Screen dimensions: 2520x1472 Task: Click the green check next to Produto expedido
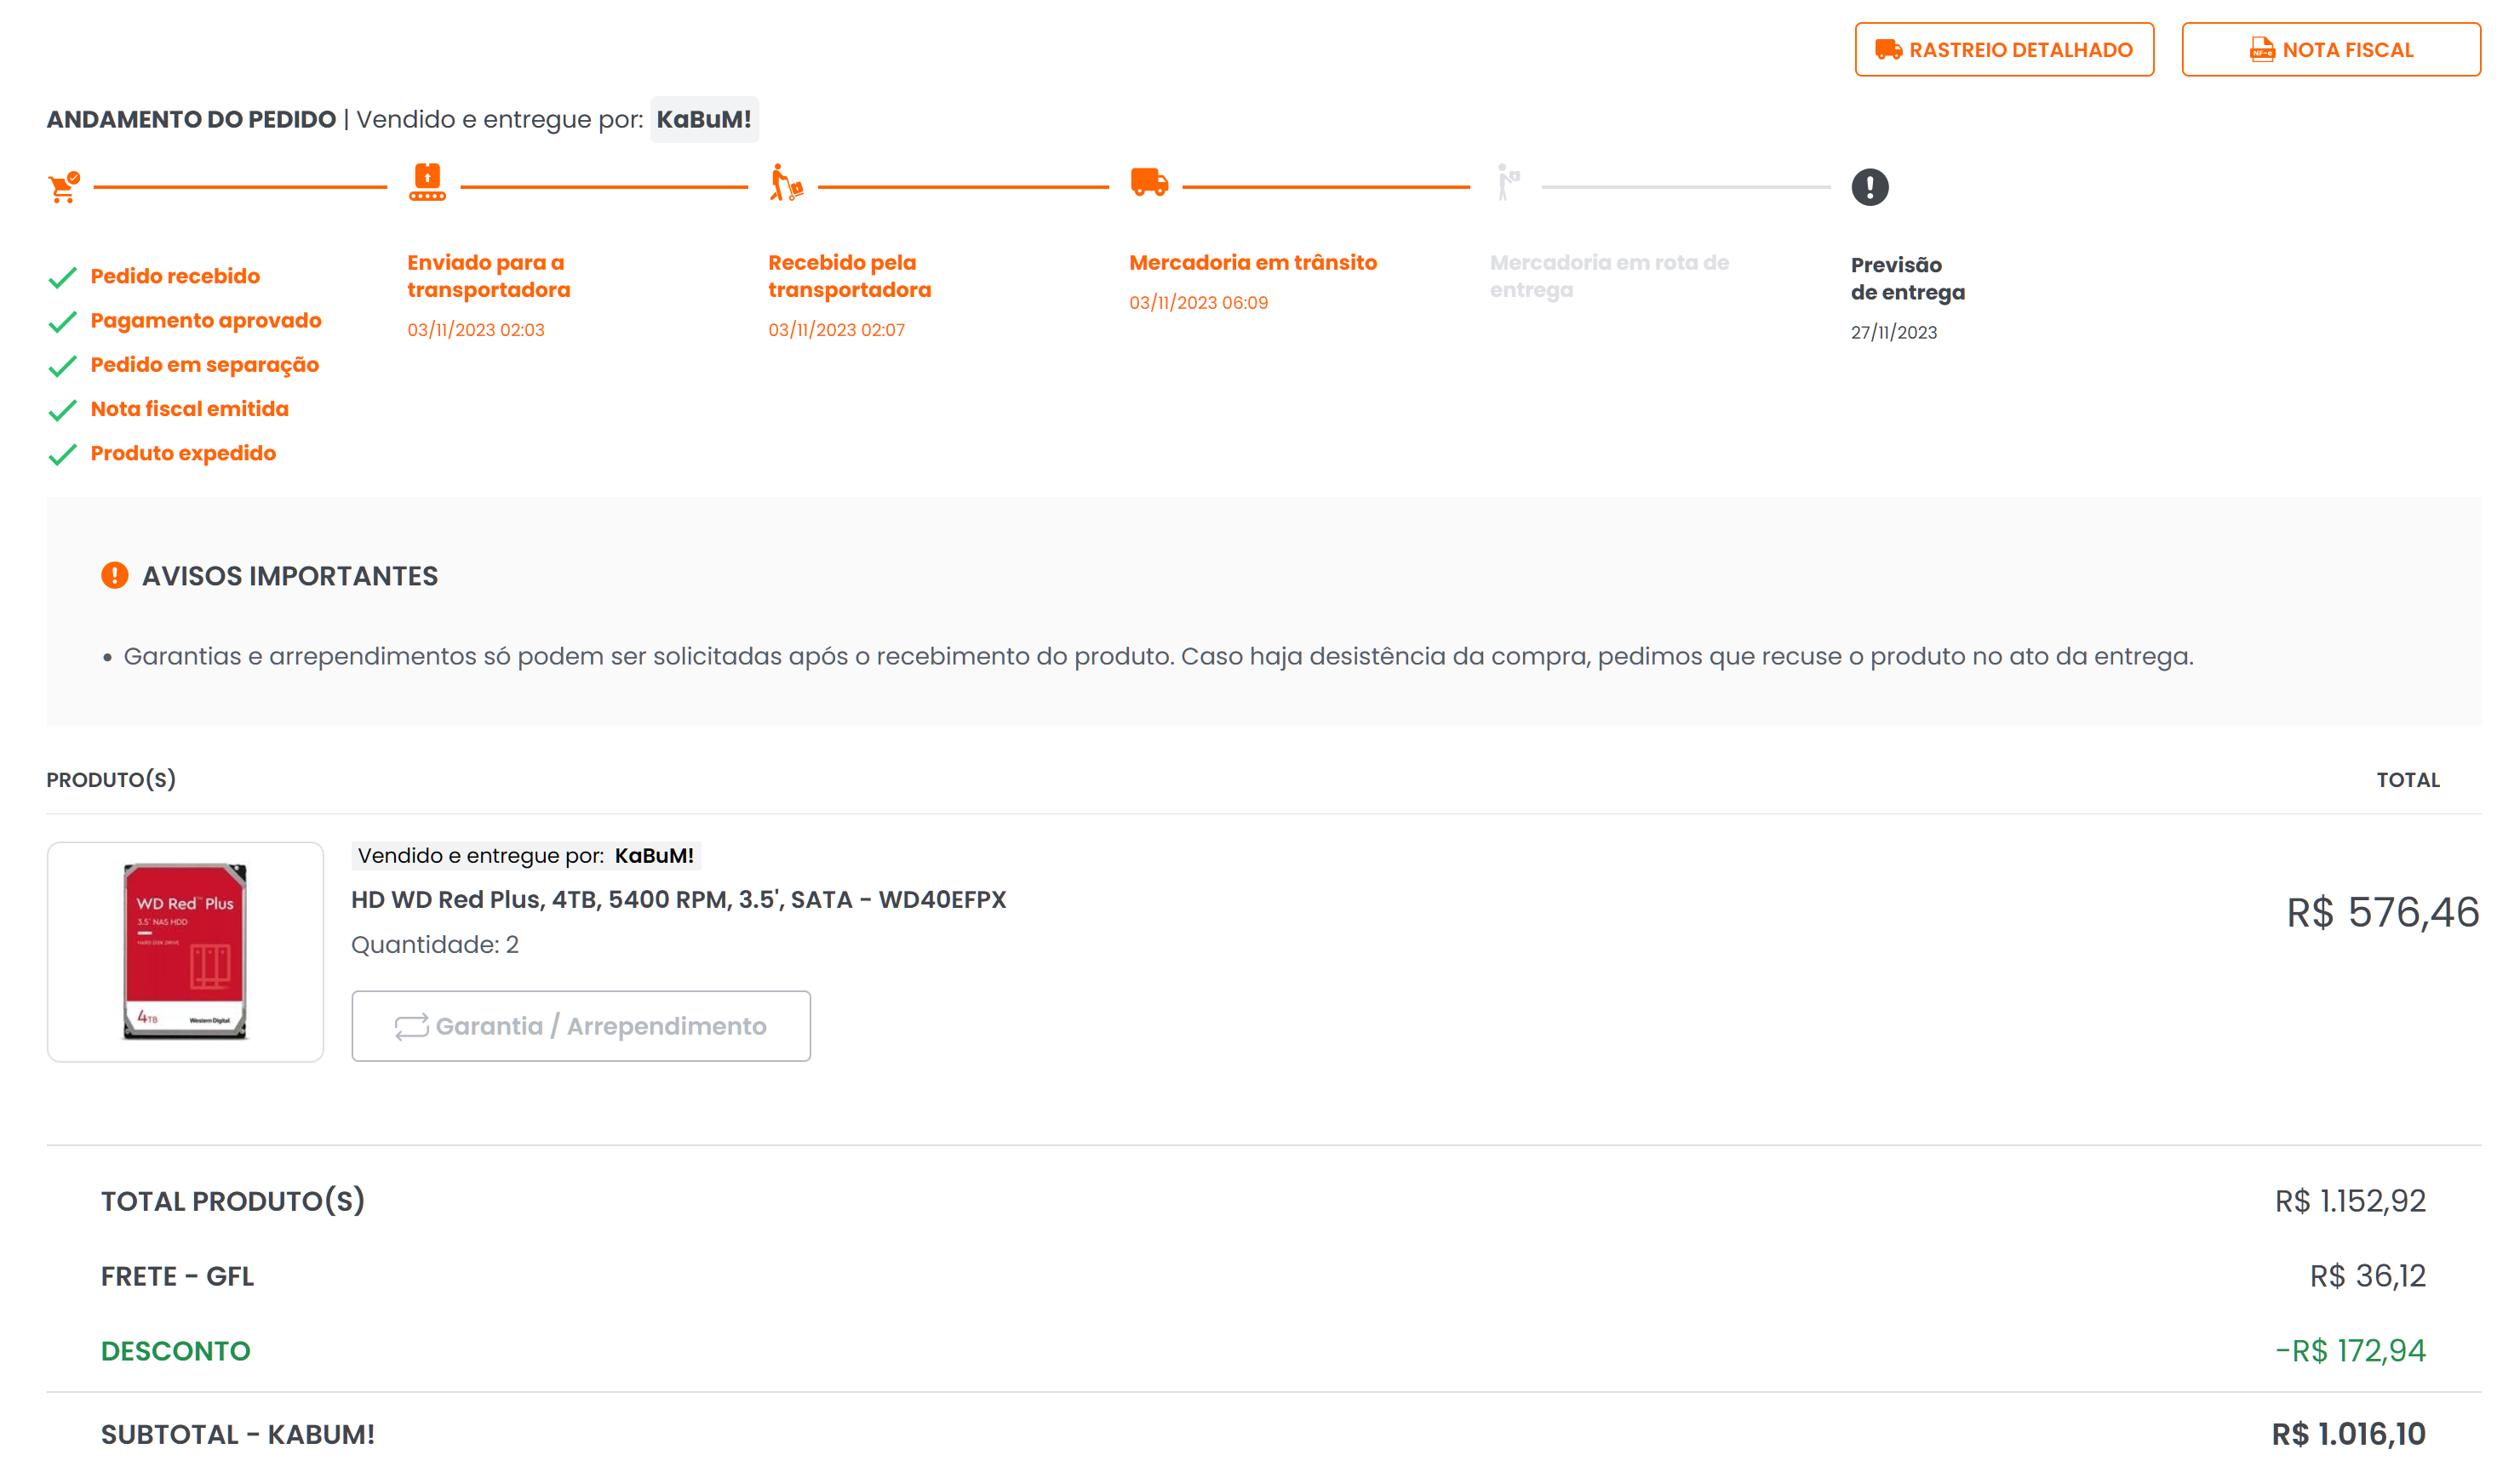pyautogui.click(x=62, y=454)
